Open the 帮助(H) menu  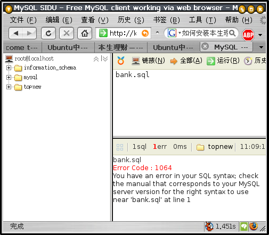click(239, 20)
